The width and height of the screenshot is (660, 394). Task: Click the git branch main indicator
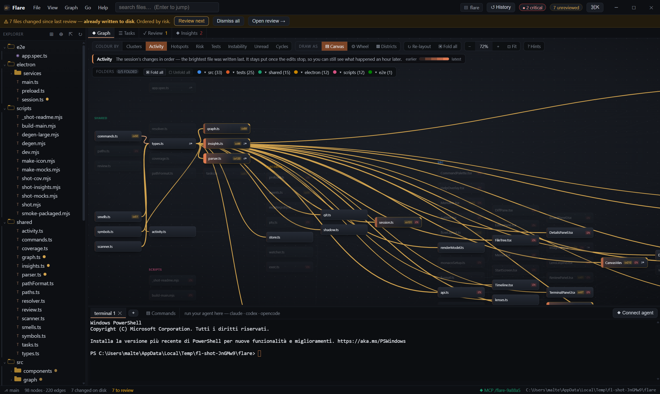coord(12,390)
